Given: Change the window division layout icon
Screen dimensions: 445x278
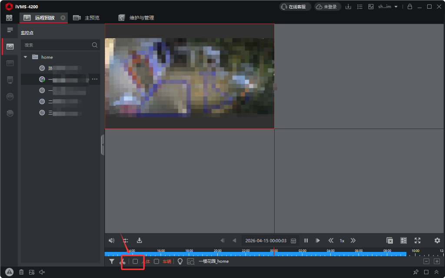Looking at the screenshot, I should pos(404,241).
